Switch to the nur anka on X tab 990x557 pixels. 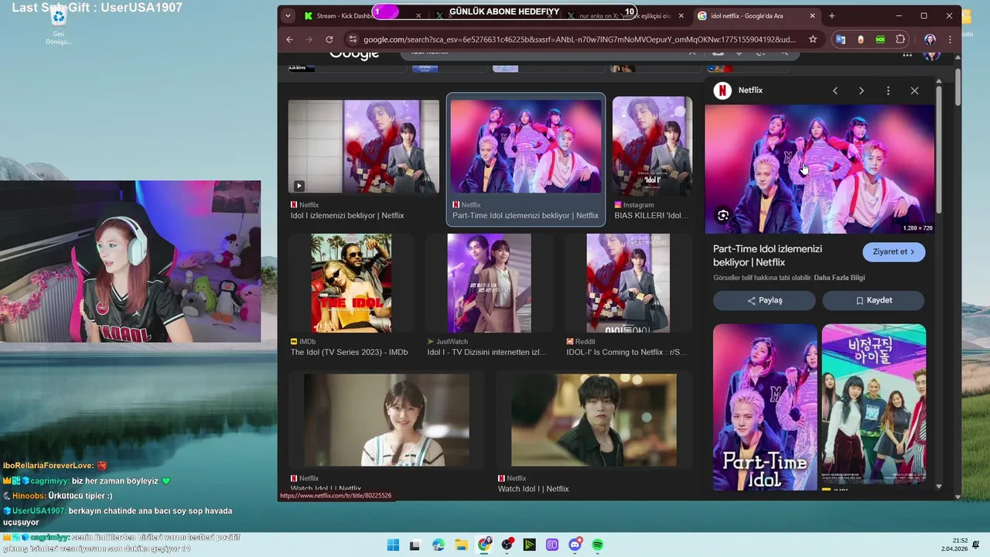[x=626, y=15]
